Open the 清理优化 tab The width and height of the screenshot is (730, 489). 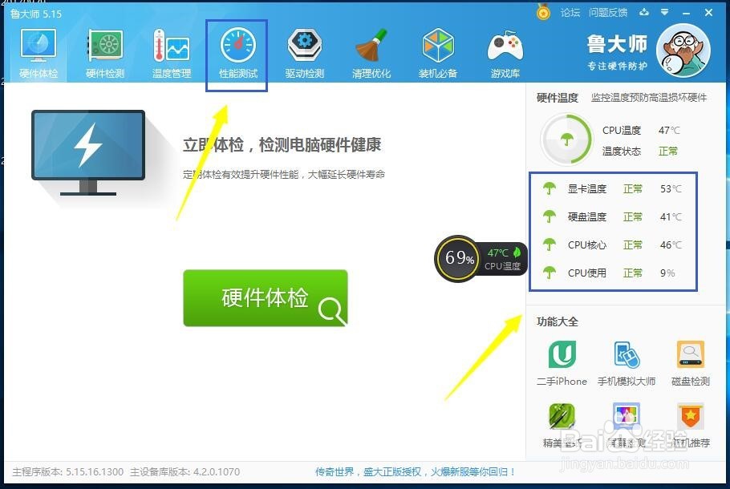click(371, 54)
